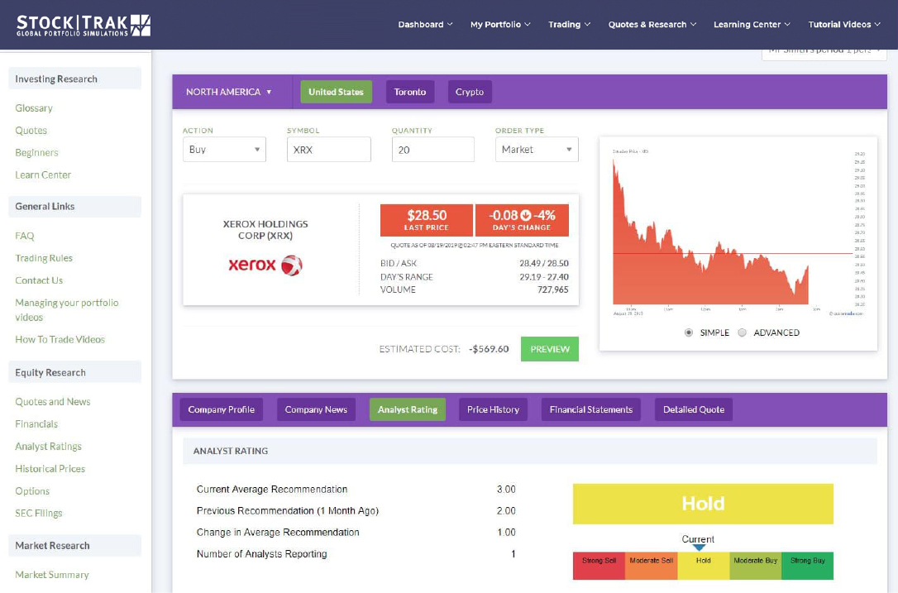Switch to the Price History tab

click(493, 409)
